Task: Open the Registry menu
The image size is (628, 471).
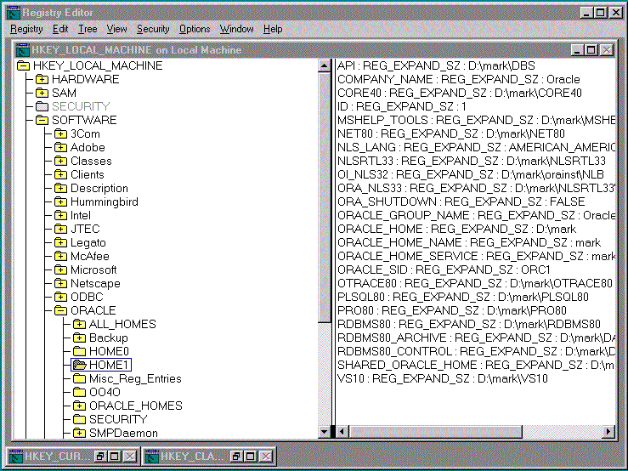Action: [26, 29]
